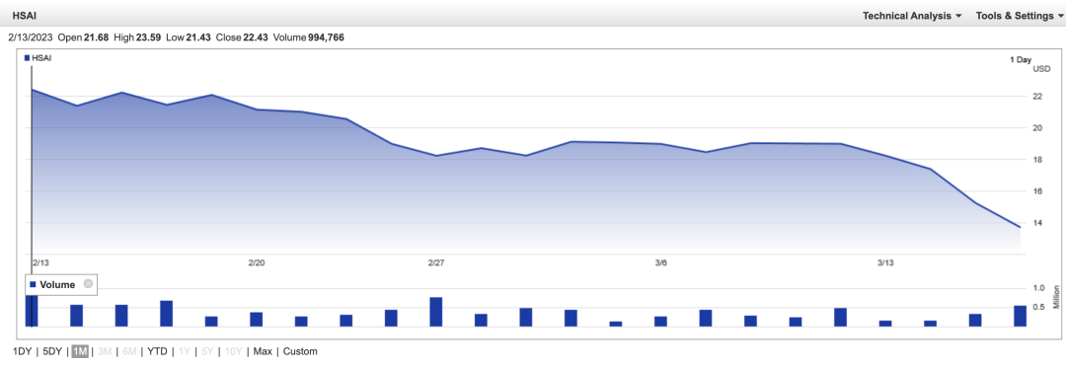Click the 14 price axis label

pyautogui.click(x=1037, y=223)
